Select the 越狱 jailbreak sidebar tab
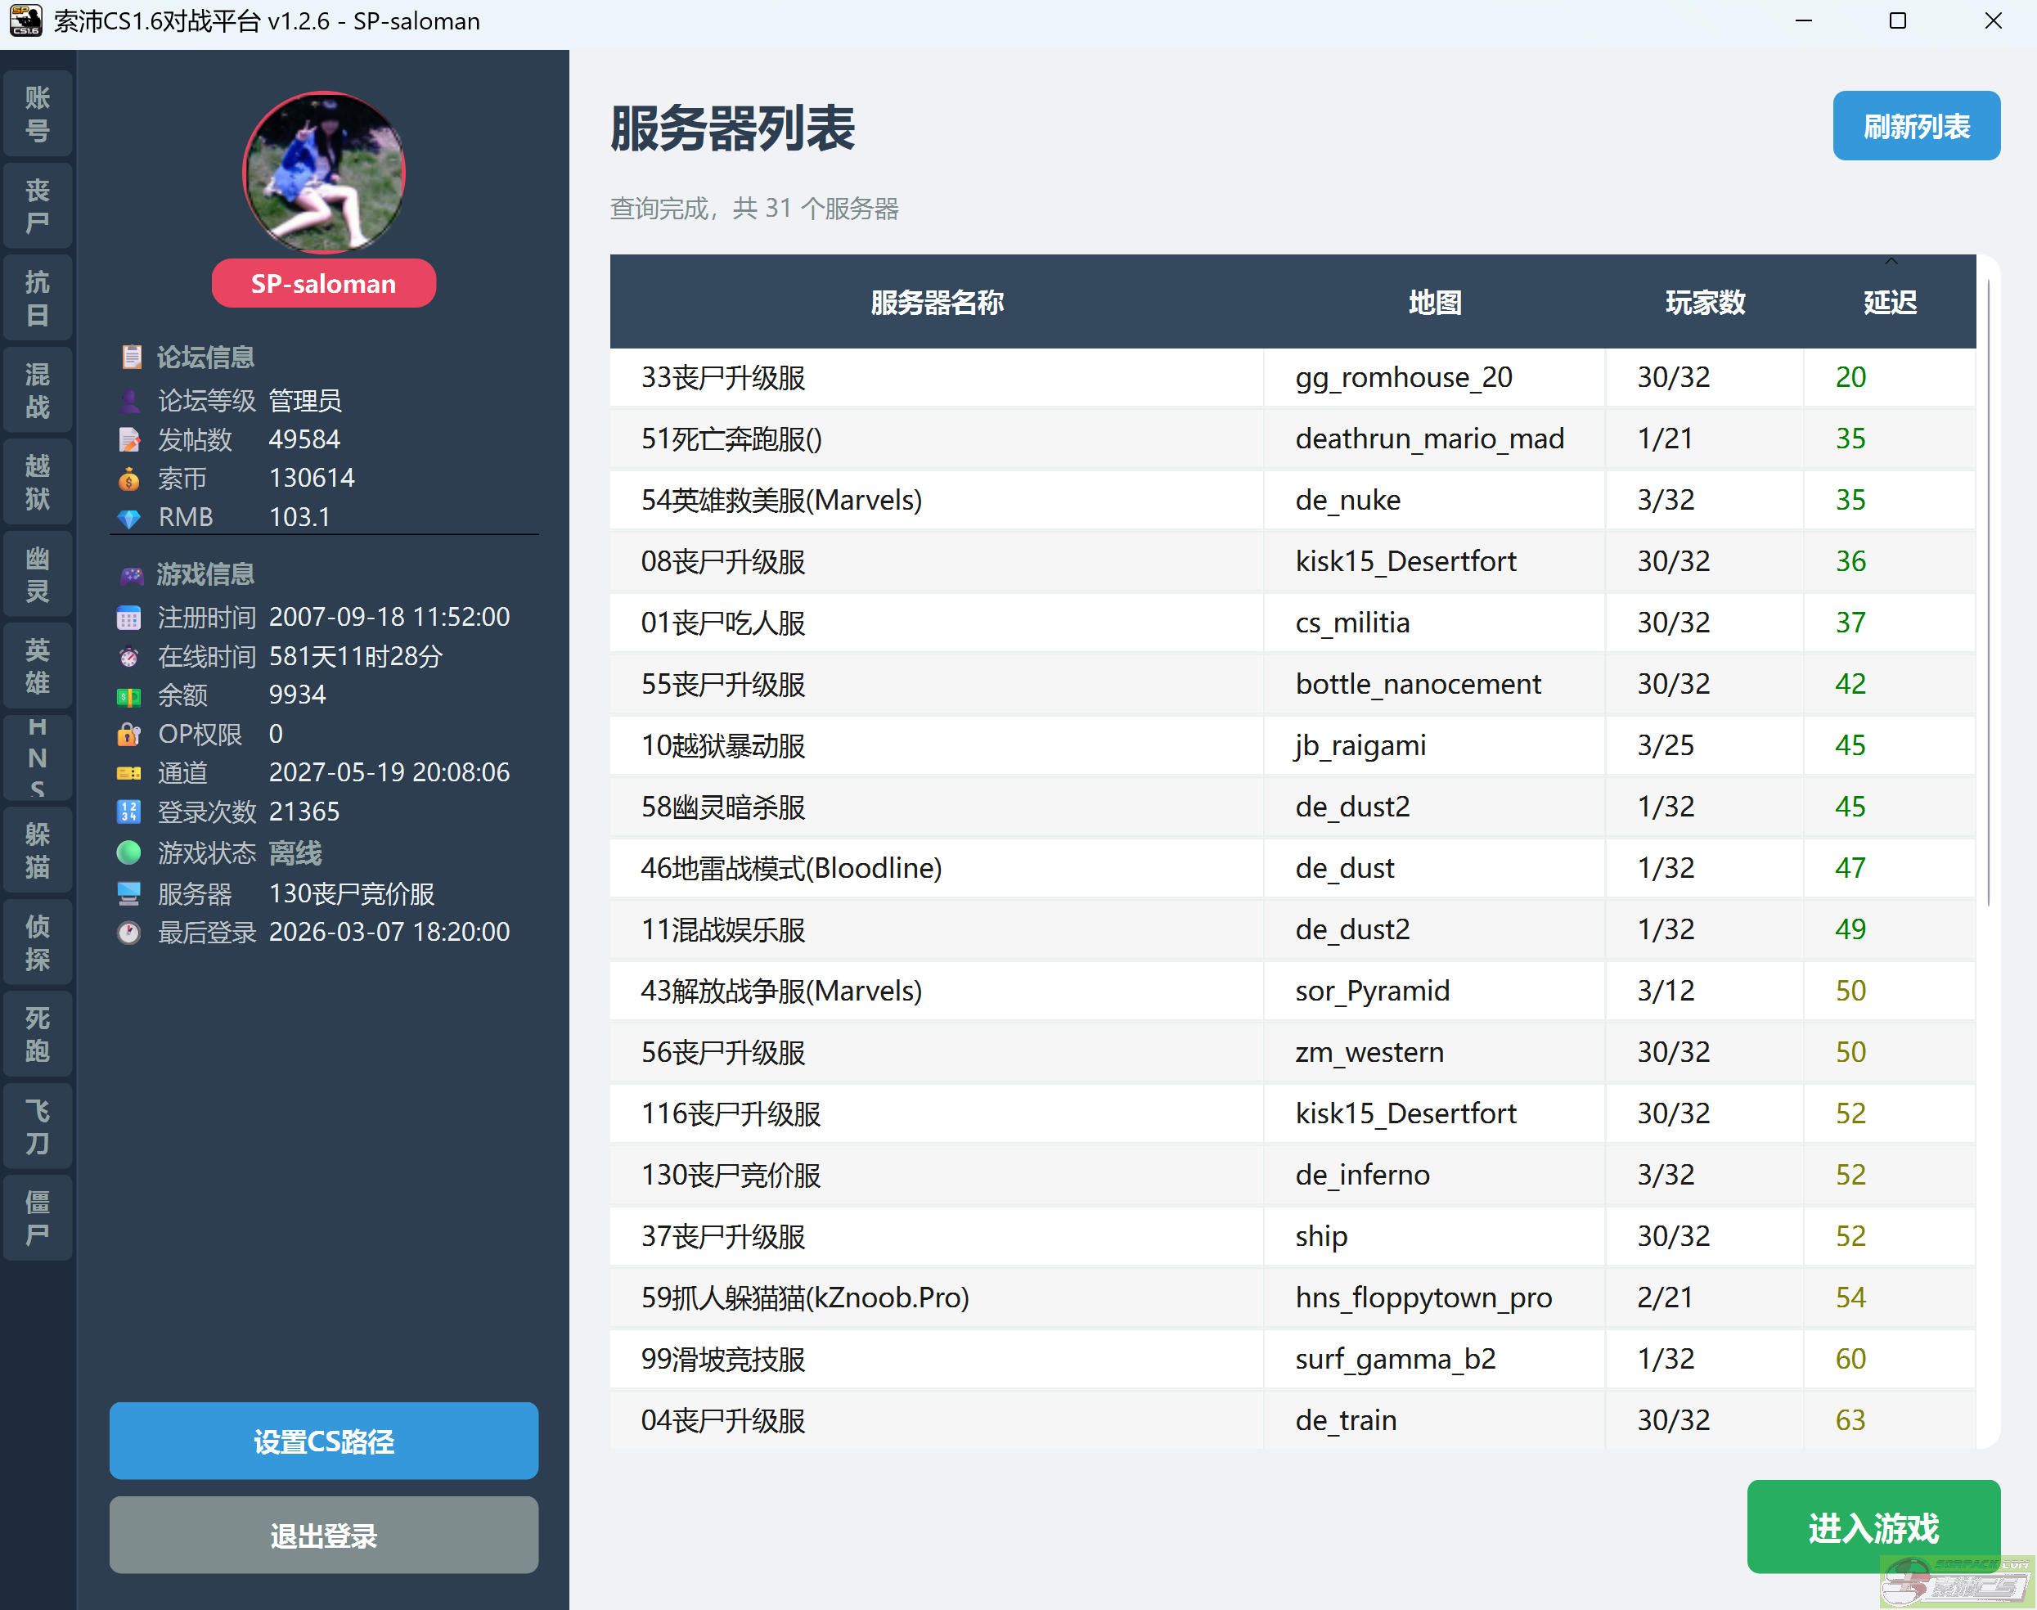 [x=38, y=482]
